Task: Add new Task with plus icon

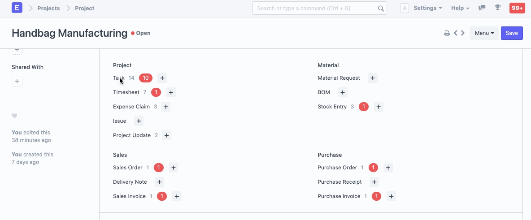Action: coord(162,78)
